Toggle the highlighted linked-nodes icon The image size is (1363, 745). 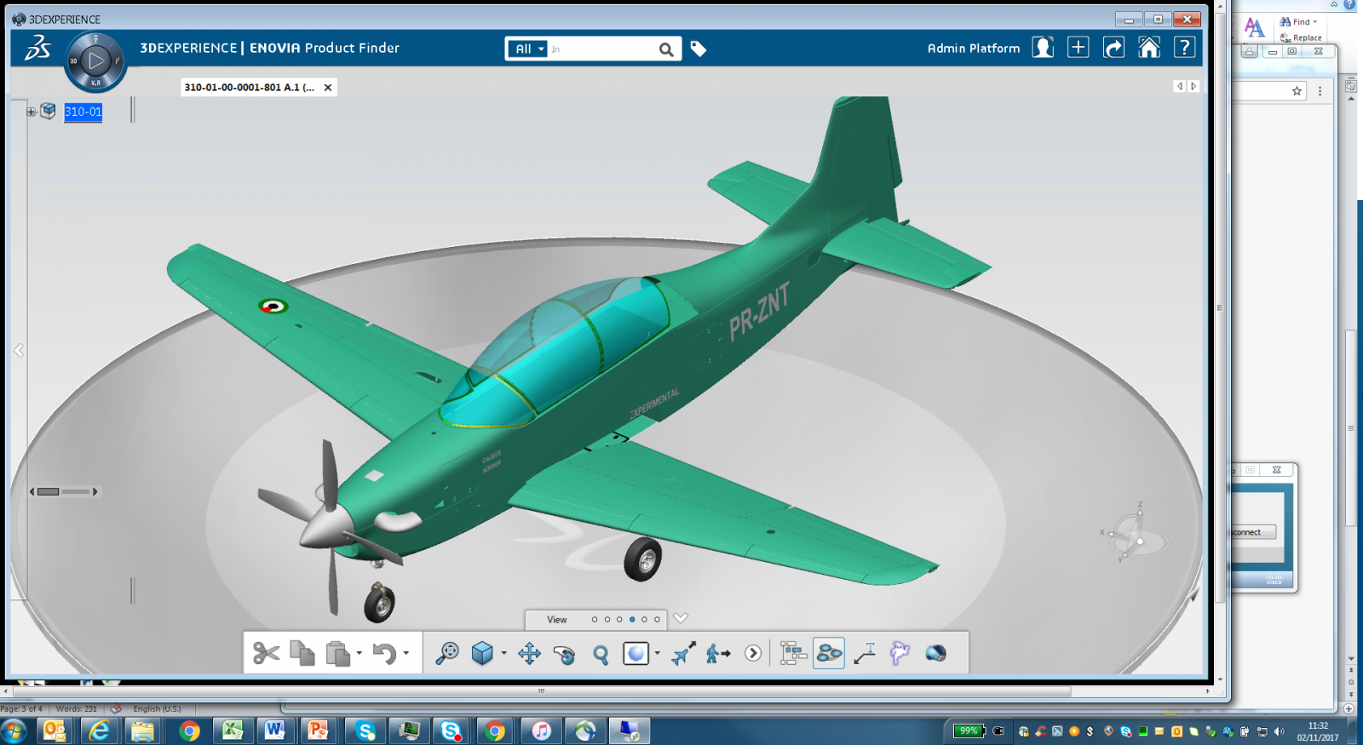[x=829, y=653]
